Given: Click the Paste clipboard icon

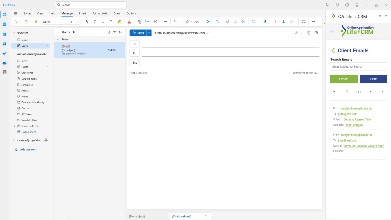Looking at the screenshot, I should point(26,22).
